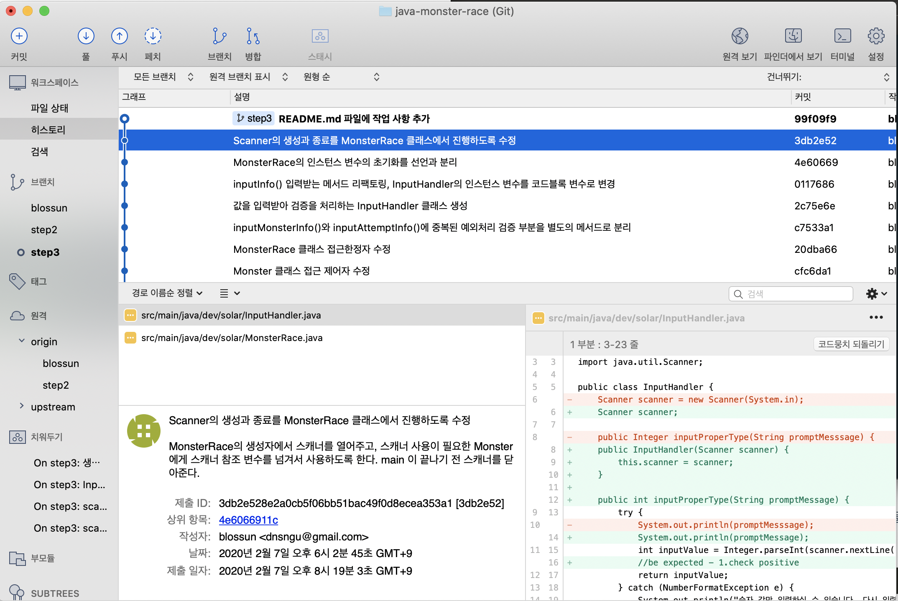This screenshot has width=898, height=601.
Task: Open the Branch creation tool
Action: pyautogui.click(x=219, y=36)
